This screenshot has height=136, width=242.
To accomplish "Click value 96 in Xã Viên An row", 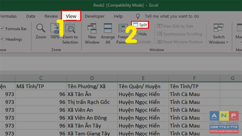I will [41, 110].
